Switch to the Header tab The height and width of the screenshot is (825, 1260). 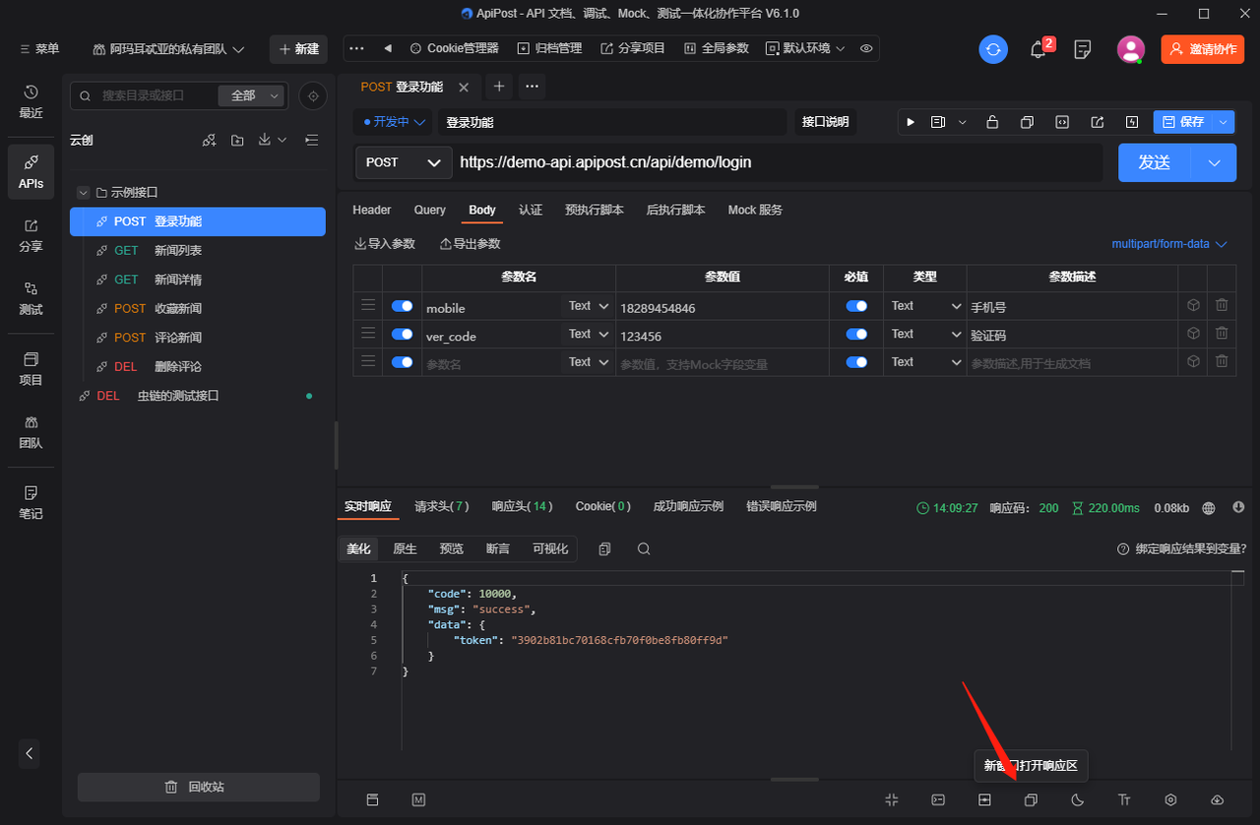tap(371, 210)
